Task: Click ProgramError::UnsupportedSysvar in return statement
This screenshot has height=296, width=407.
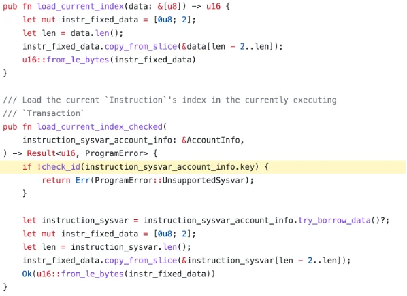Action: point(170,180)
